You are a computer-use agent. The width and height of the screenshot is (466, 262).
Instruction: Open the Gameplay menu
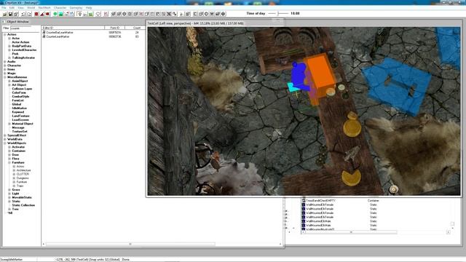click(x=76, y=8)
